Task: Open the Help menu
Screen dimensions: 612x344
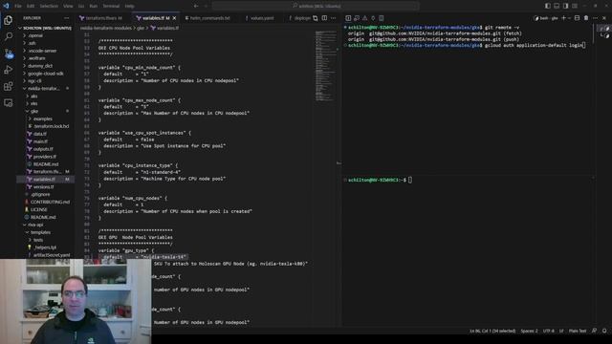Action: coord(130,6)
